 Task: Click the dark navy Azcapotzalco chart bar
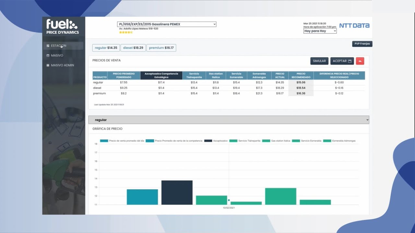pyautogui.click(x=177, y=193)
